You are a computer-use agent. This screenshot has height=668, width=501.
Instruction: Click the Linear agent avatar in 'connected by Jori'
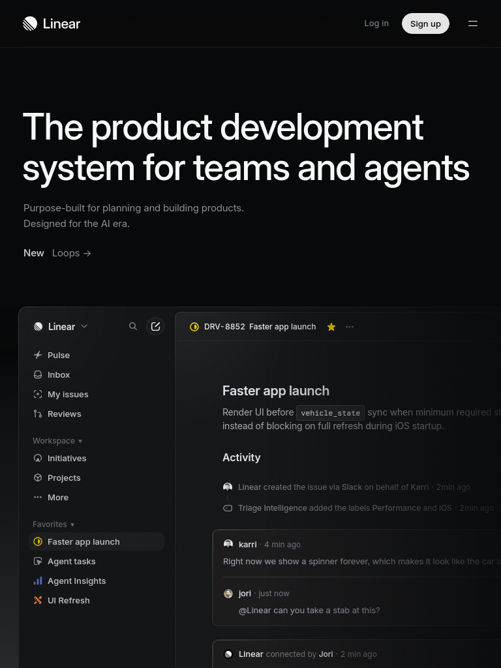coord(228,654)
